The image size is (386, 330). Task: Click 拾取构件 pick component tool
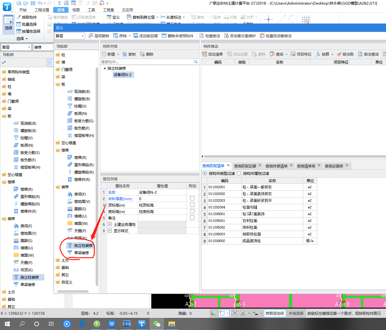coord(27,17)
